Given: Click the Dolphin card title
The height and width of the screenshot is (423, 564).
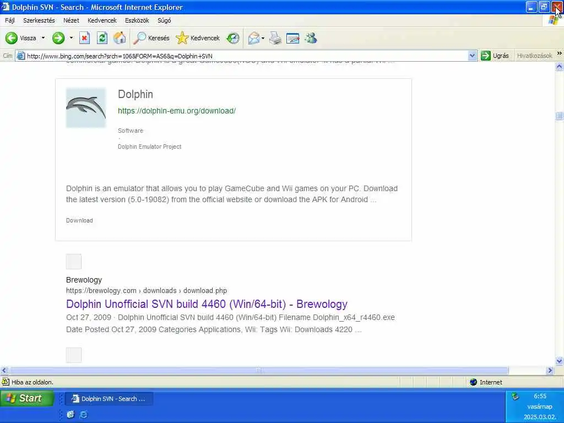Looking at the screenshot, I should point(135,94).
